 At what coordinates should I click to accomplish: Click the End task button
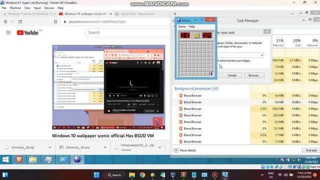pyautogui.click(x=311, y=150)
